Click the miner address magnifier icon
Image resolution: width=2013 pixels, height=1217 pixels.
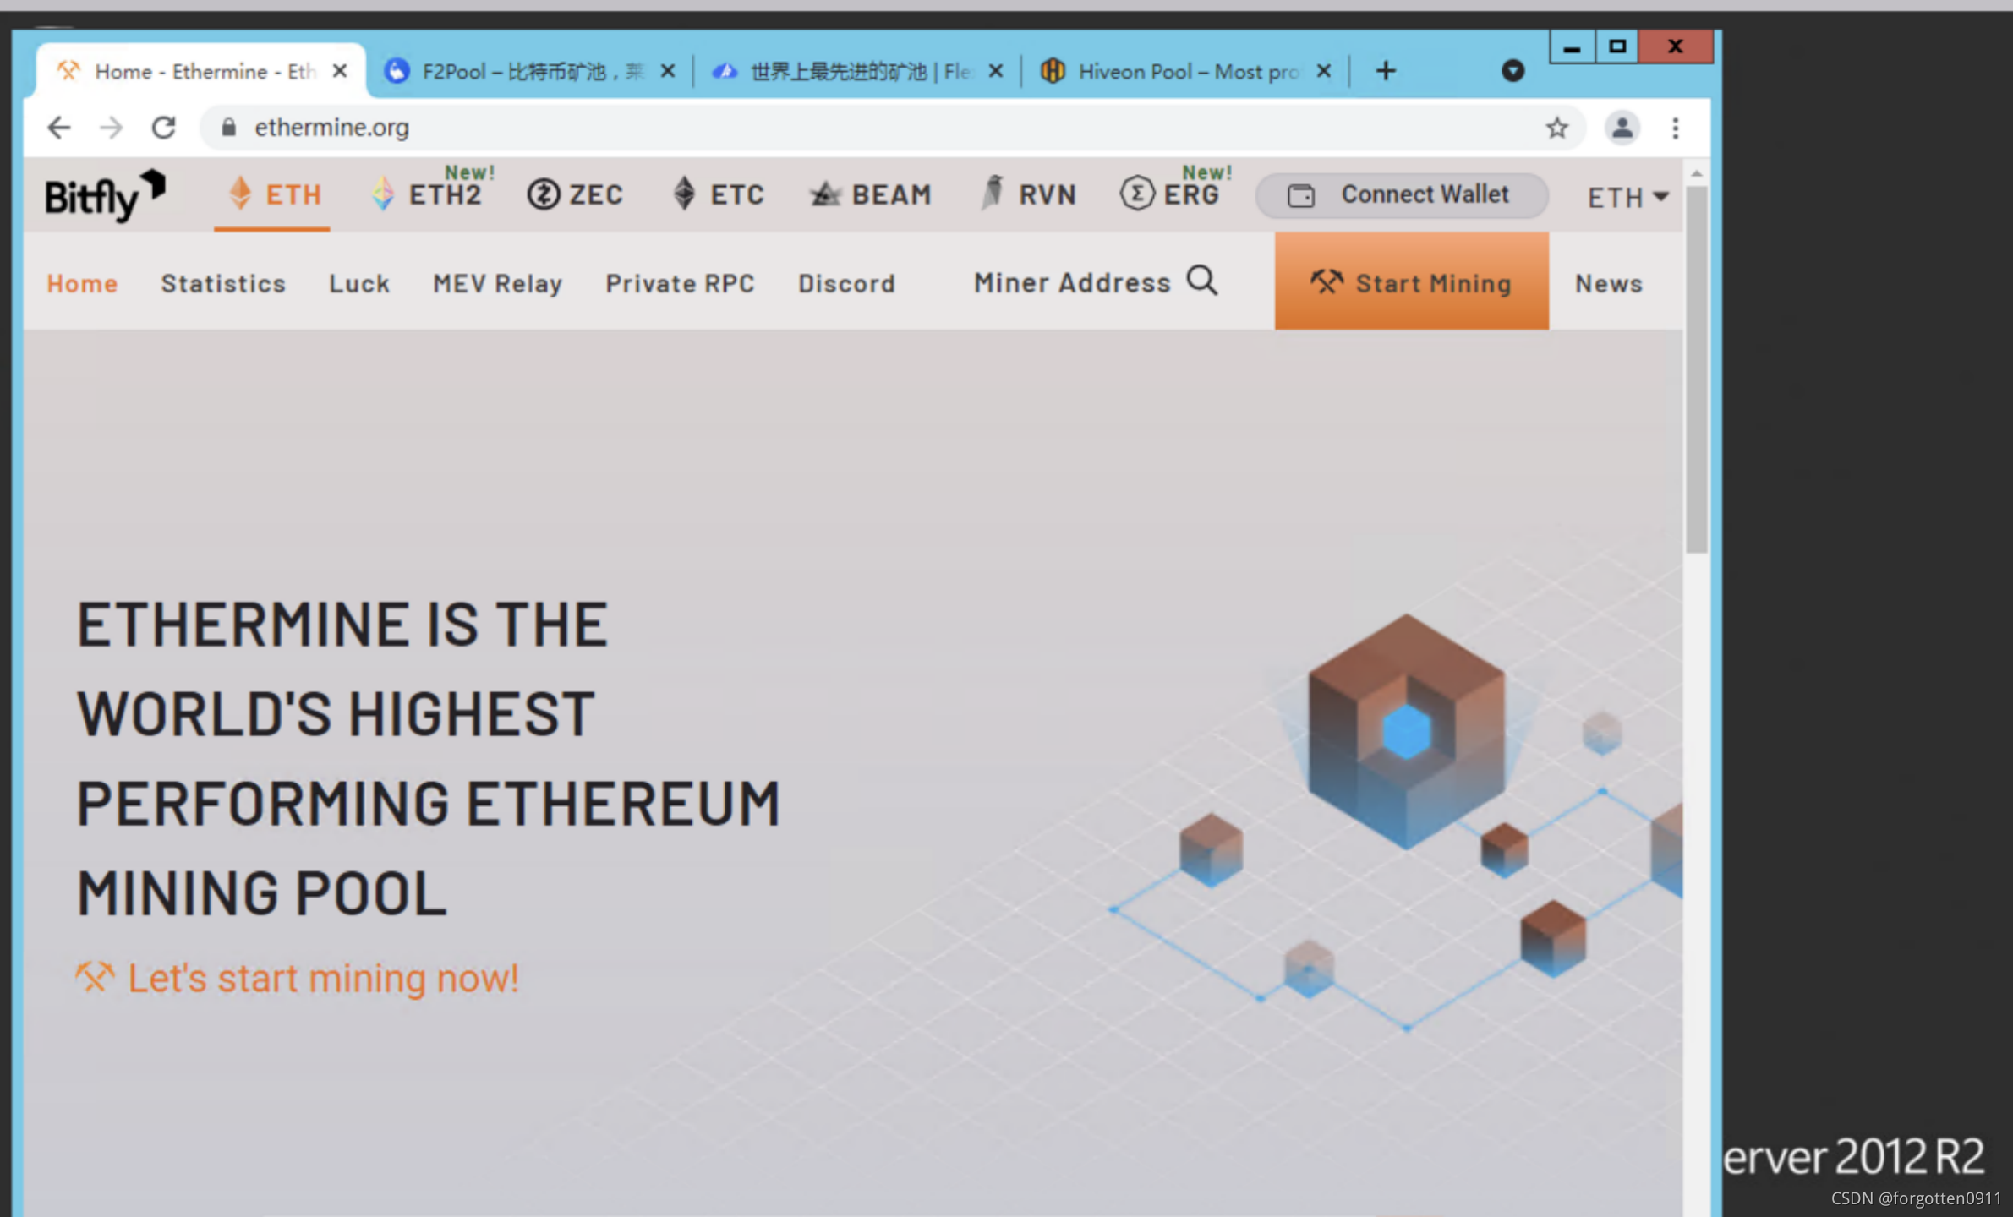pos(1201,280)
